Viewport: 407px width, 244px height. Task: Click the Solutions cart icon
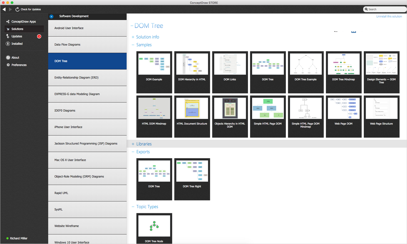click(8, 29)
